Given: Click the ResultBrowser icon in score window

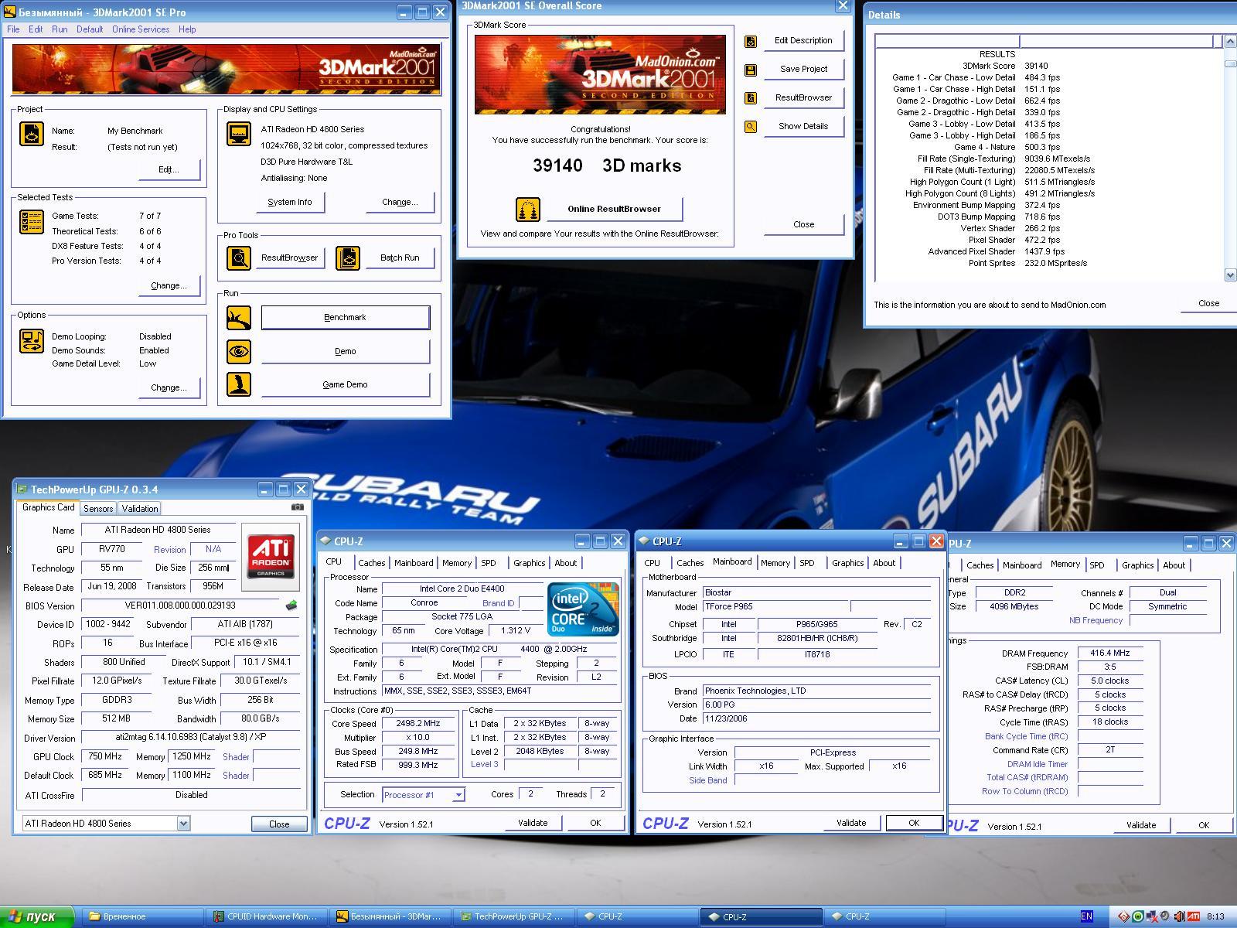Looking at the screenshot, I should pos(751,98).
